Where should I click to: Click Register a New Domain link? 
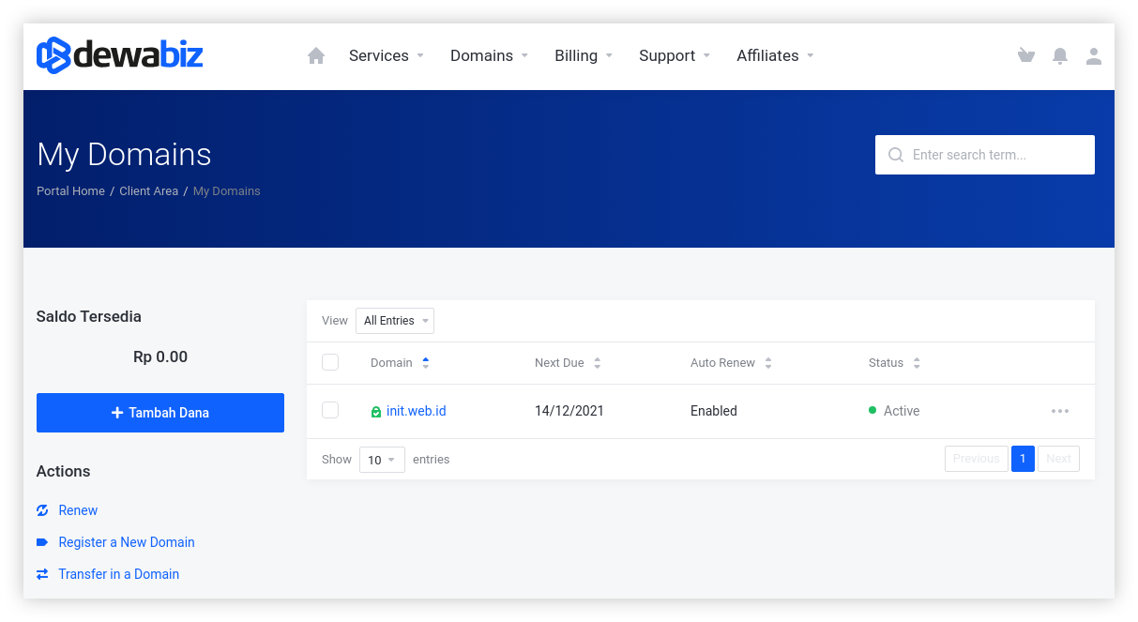coord(127,542)
